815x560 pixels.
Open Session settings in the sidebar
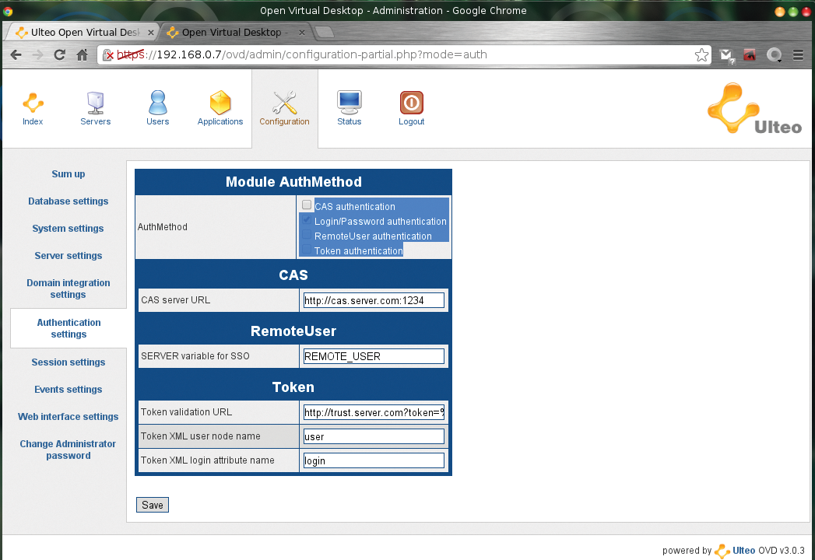click(x=69, y=362)
